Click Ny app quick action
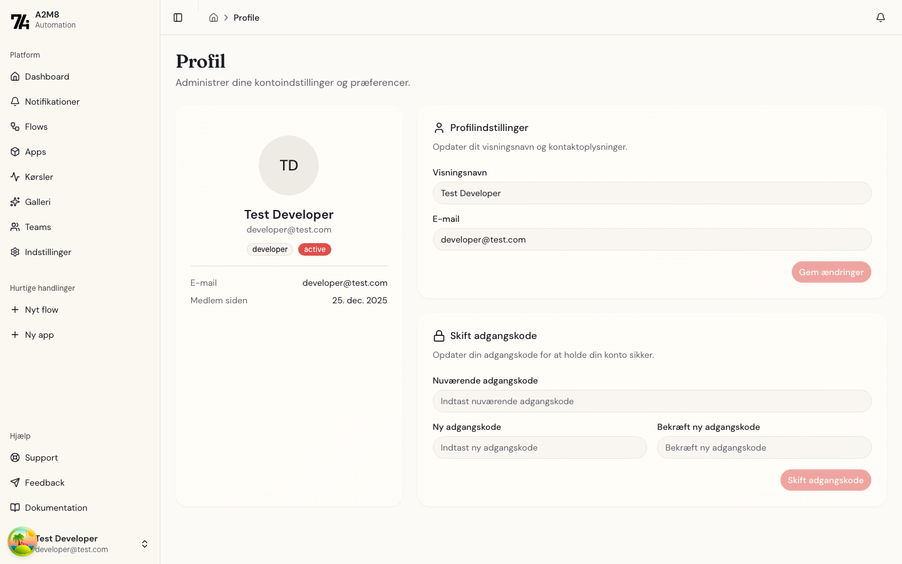This screenshot has width=902, height=564. pos(39,335)
